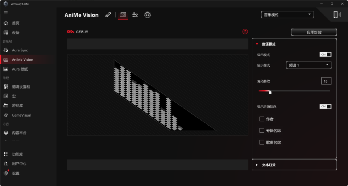Check the 歌曲名称 checkbox
The image size is (348, 186).
click(x=262, y=142)
